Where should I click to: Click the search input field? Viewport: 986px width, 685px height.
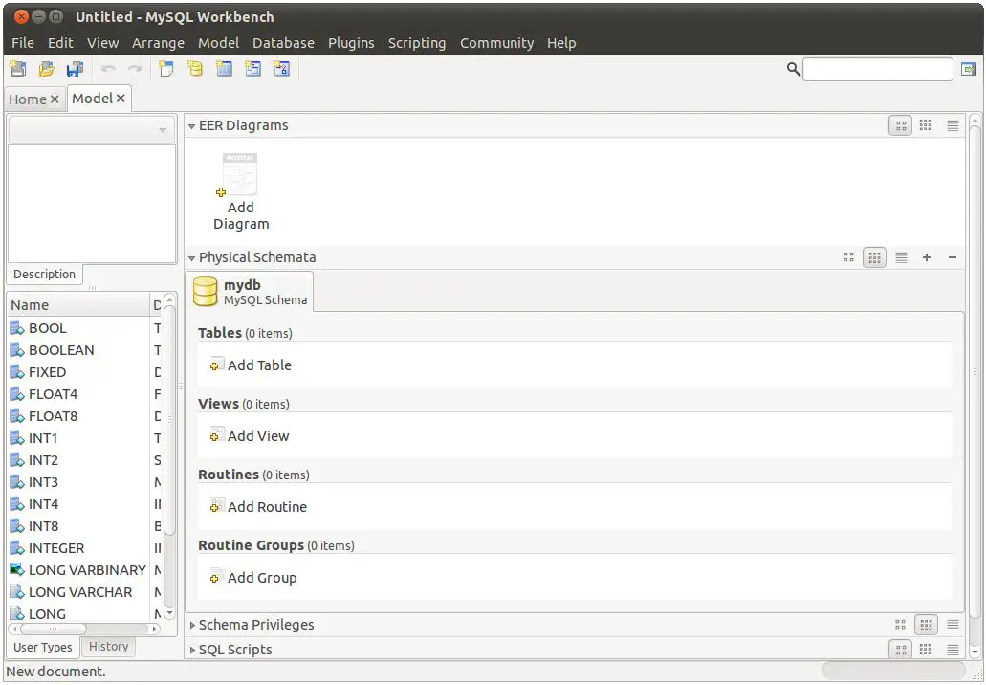tap(877, 69)
